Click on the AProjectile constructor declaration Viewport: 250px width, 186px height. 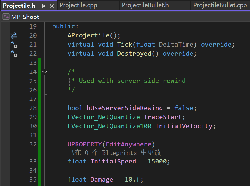click(x=88, y=35)
